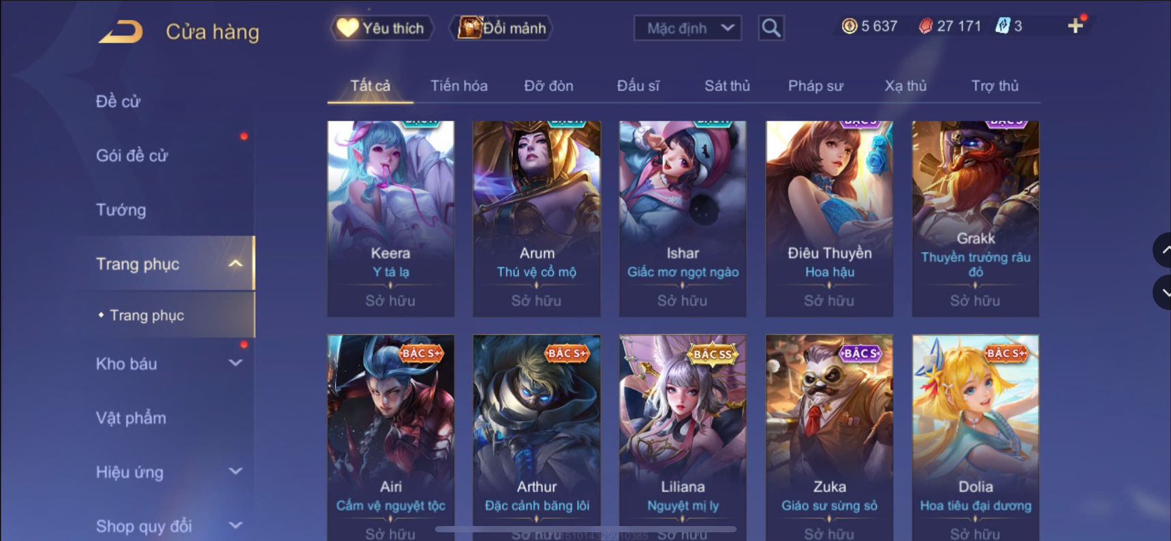This screenshot has height=541, width=1171.
Task: Tap the plus icon to add currency
Action: pos(1075,26)
